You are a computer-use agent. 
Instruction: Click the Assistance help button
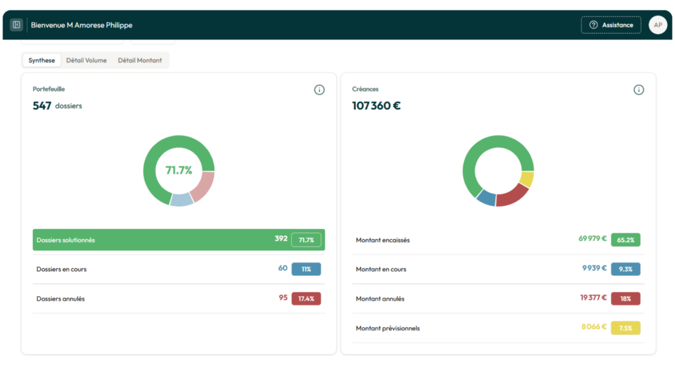(610, 25)
